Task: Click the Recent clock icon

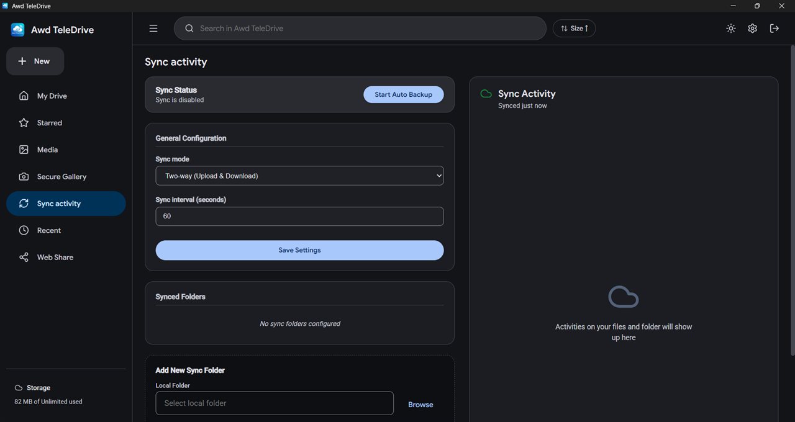Action: click(24, 230)
